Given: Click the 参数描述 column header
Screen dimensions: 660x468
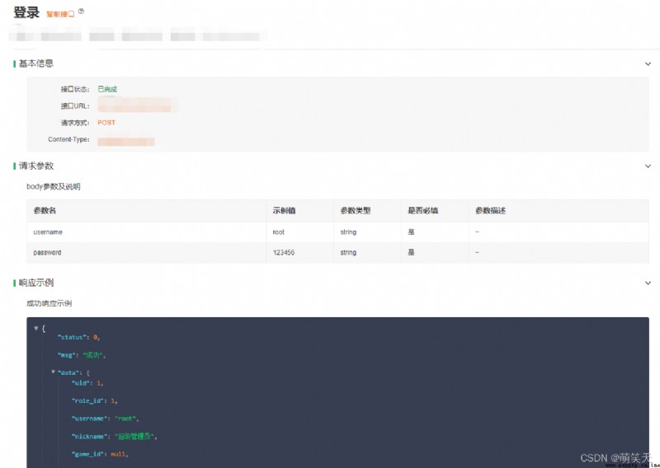Looking at the screenshot, I should (490, 211).
